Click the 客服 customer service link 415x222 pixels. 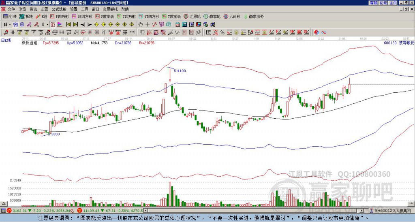point(373,3)
